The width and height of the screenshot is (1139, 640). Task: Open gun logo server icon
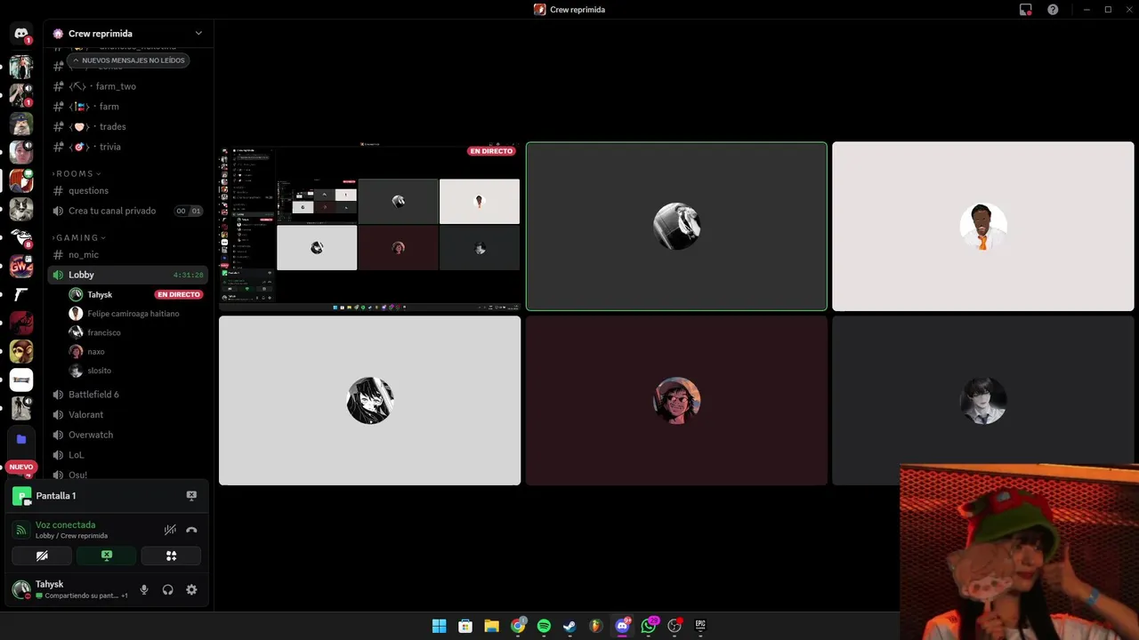point(21,294)
